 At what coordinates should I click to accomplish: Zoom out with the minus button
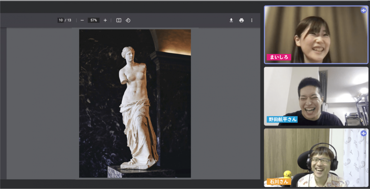coord(82,20)
